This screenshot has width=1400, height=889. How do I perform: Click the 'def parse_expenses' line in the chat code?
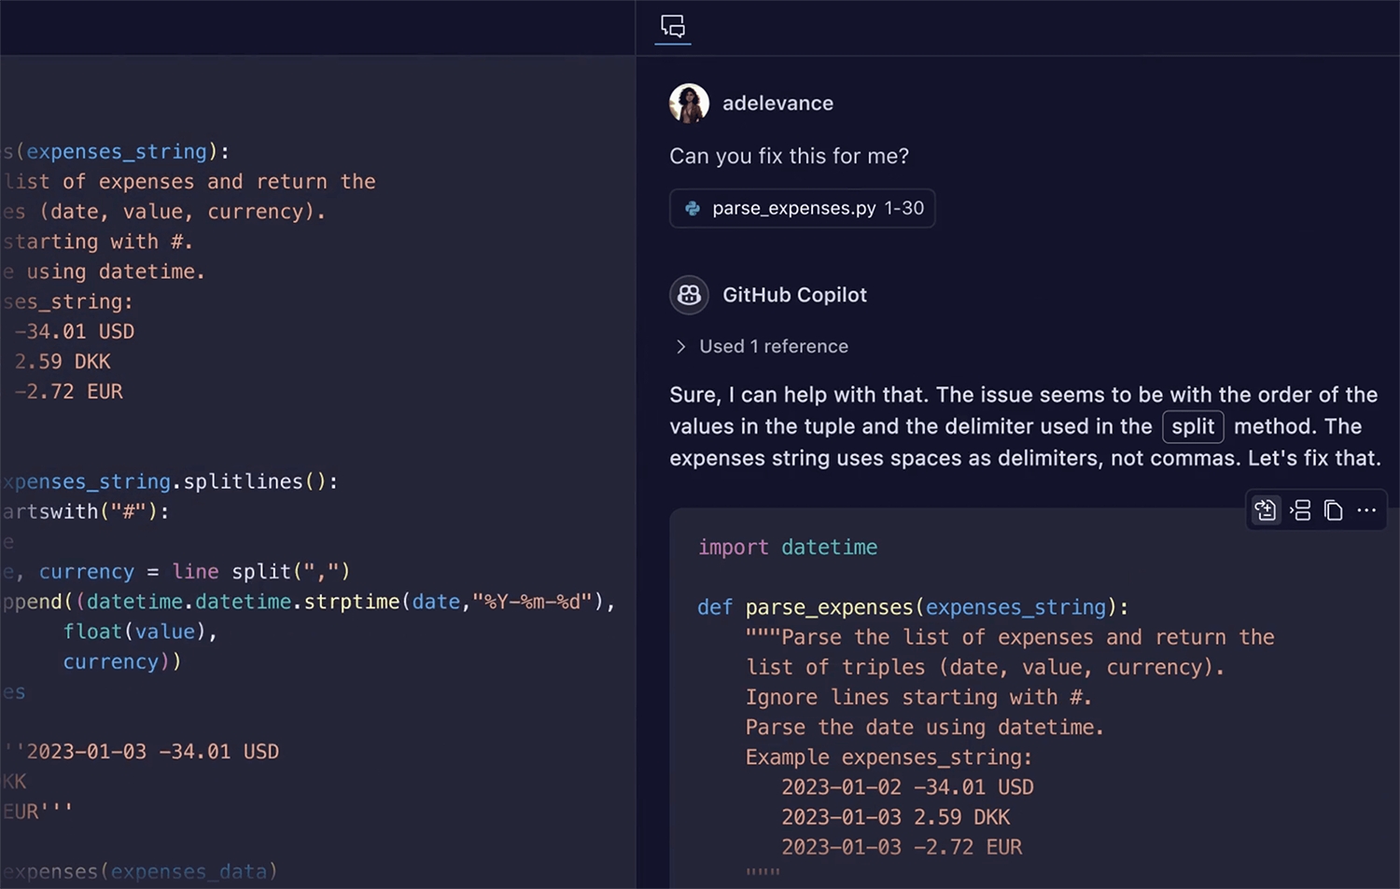click(913, 607)
